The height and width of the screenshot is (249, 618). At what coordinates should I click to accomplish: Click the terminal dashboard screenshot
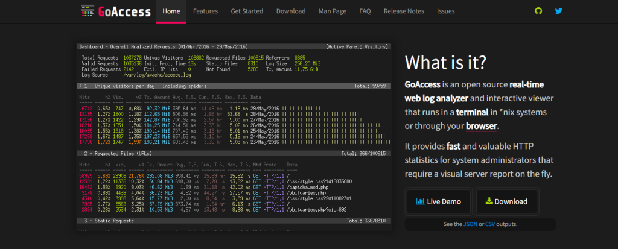point(234,137)
